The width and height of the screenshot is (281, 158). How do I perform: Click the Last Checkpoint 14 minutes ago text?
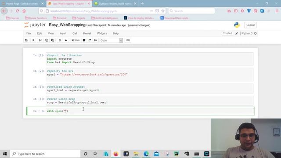106,25
